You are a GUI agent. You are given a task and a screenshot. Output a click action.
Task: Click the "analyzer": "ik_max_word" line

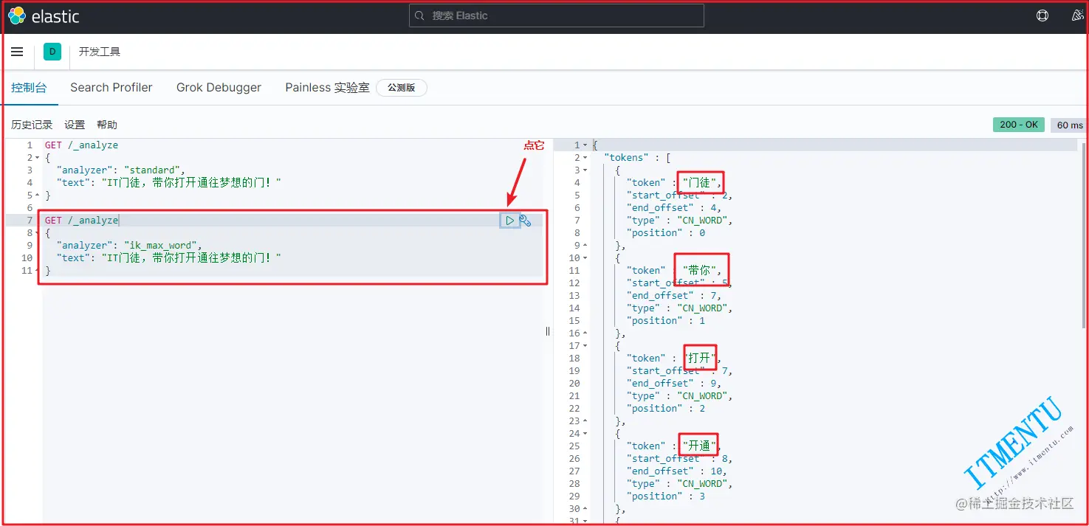129,246
